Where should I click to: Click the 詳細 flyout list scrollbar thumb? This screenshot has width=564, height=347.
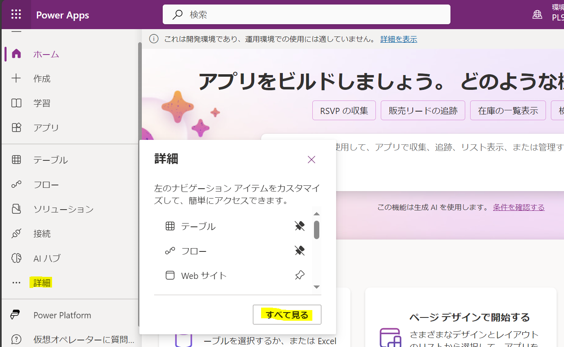click(x=316, y=230)
